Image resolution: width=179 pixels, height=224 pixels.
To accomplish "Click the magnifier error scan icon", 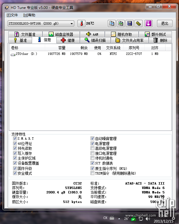I will (x=87, y=40).
